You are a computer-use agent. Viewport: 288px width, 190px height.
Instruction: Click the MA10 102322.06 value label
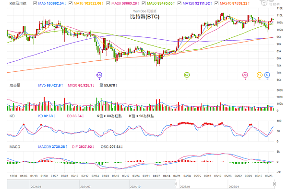88,3
